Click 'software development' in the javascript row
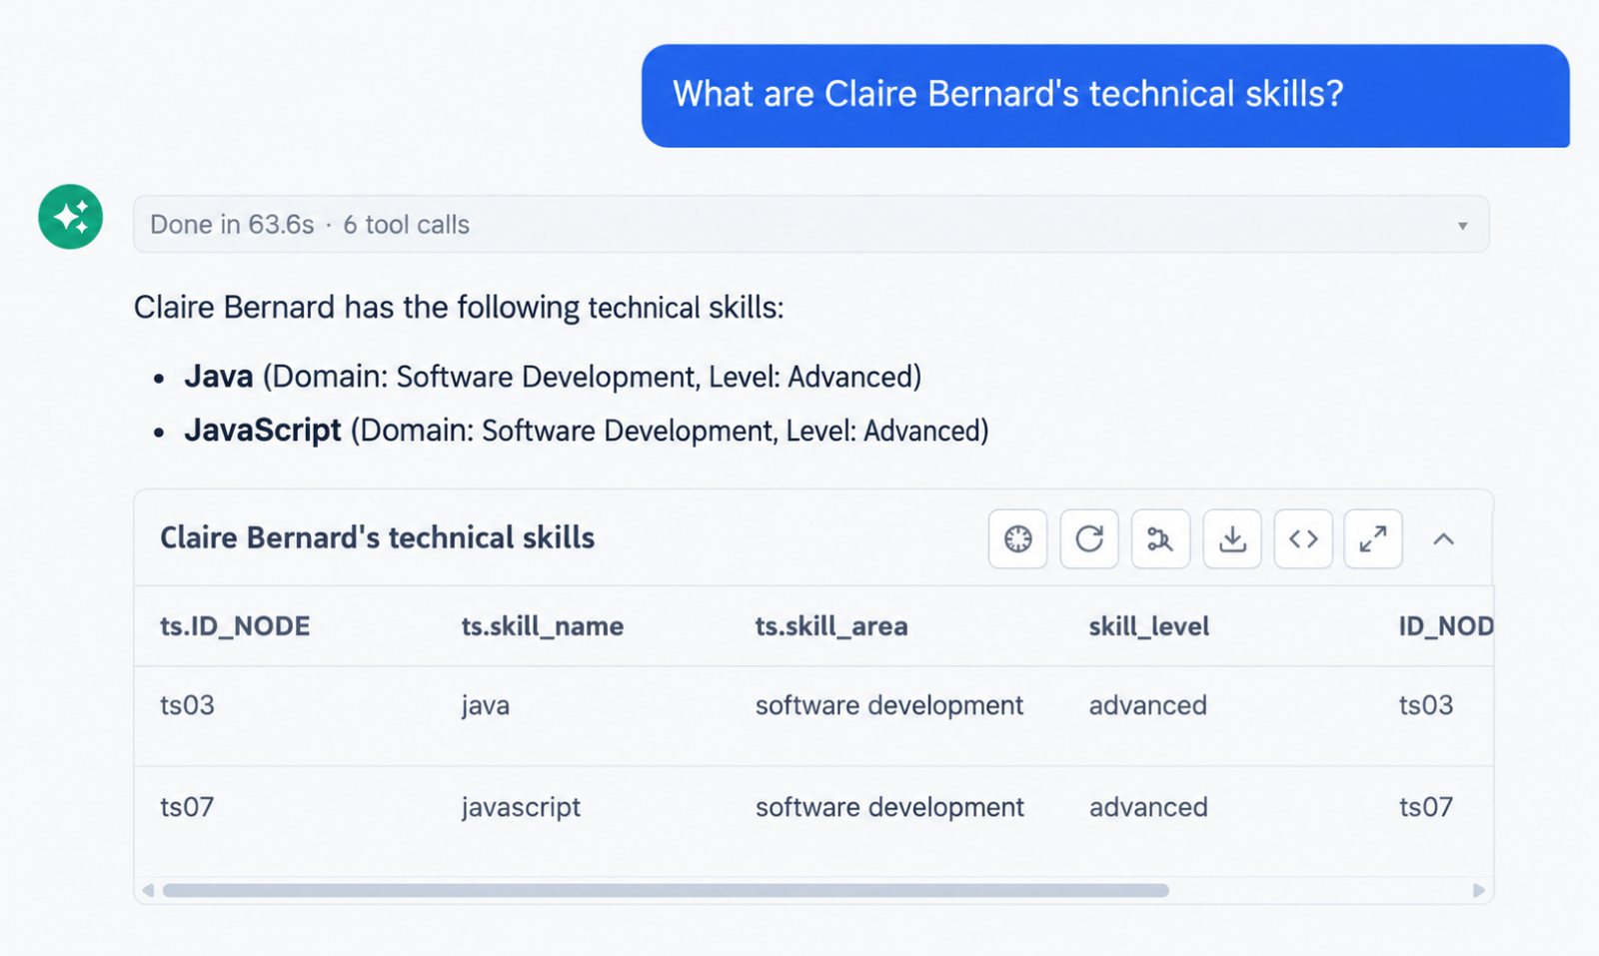Image resolution: width=1599 pixels, height=956 pixels. (889, 807)
